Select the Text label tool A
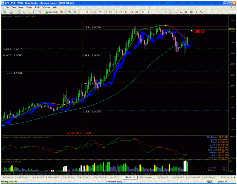The image size is (237, 184). pos(196,12)
